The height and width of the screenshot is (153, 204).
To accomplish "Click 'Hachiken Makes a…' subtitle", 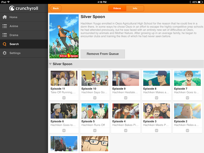I will [156, 92].
